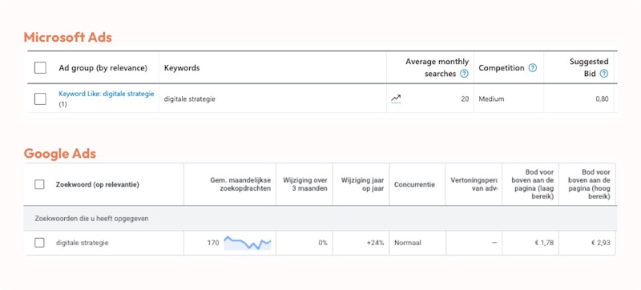Image resolution: width=641 pixels, height=290 pixels.
Task: Tick the Microsoft Ads header select-all checkbox
Action: [x=40, y=68]
